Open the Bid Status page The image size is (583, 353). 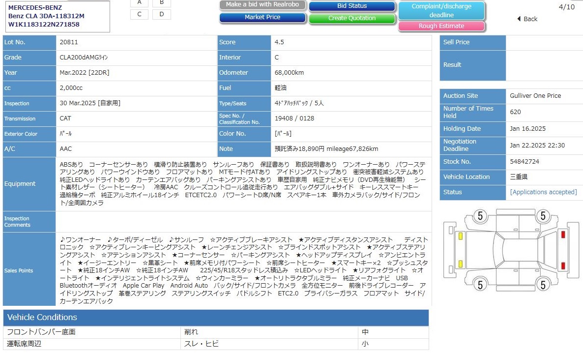coord(352,6)
